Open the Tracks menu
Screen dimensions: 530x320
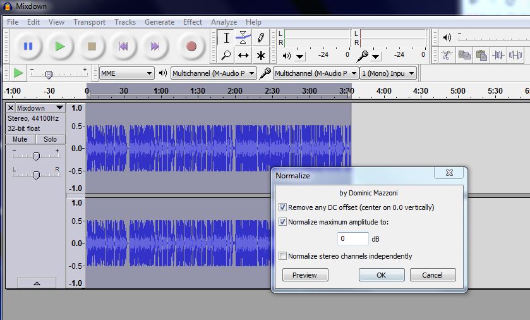pos(125,22)
